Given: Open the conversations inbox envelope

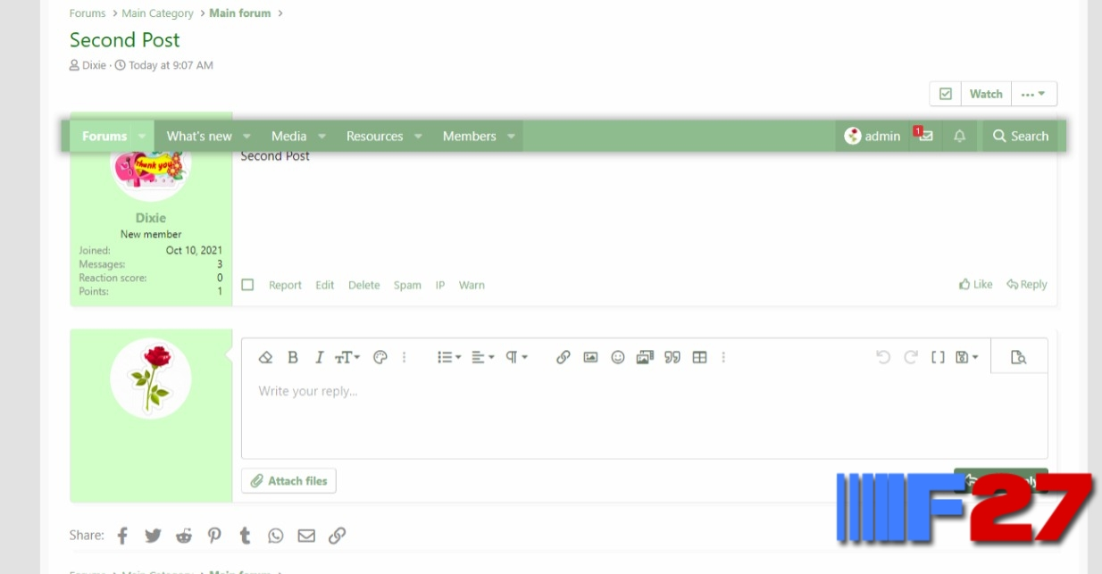Looking at the screenshot, I should point(925,137).
